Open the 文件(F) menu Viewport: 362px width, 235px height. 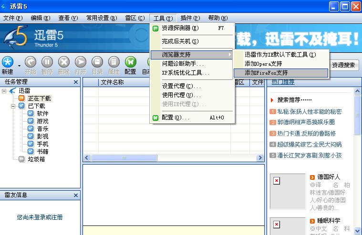[13, 18]
